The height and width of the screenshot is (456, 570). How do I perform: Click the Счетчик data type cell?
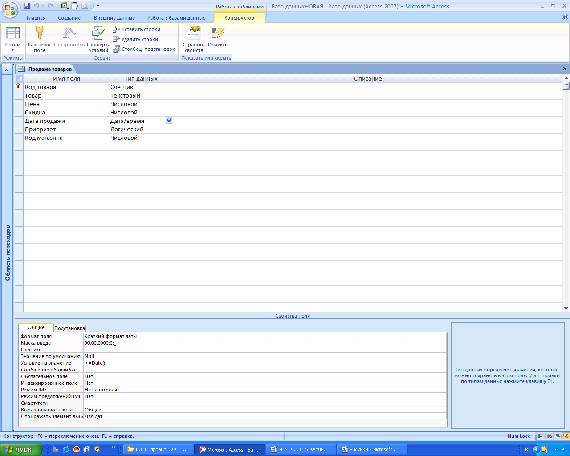tap(141, 87)
